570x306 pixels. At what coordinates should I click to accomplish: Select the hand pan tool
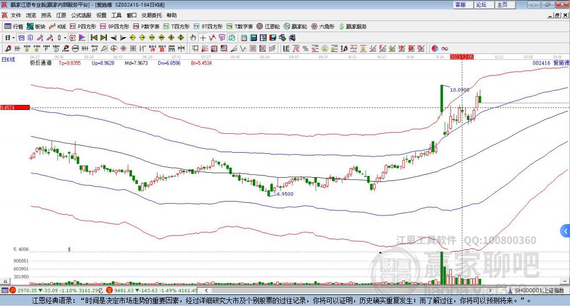click(193, 38)
